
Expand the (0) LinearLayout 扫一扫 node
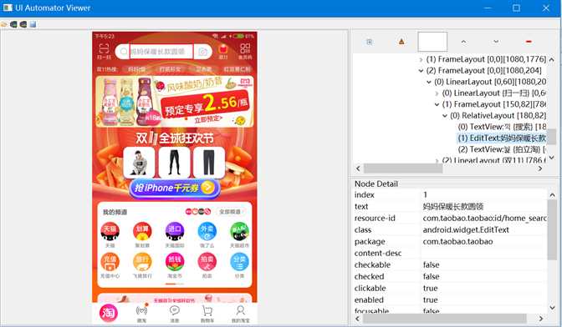point(437,93)
